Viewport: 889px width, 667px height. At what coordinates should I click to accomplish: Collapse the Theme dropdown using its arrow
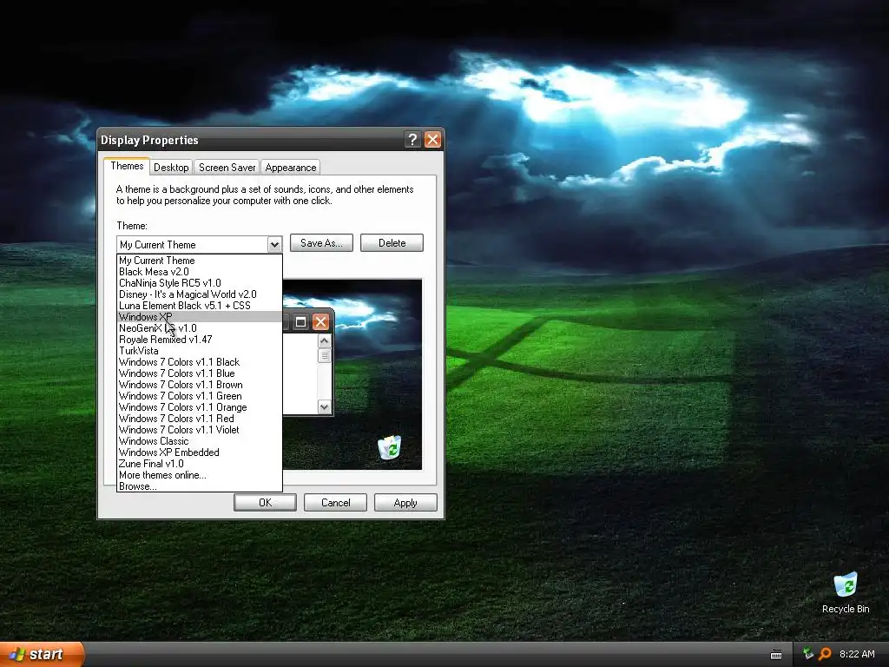[274, 244]
